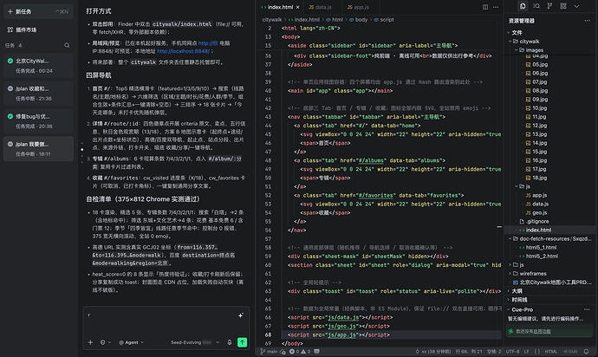
Task: Open the explorer files icon in top bar
Action: (x=523, y=6)
